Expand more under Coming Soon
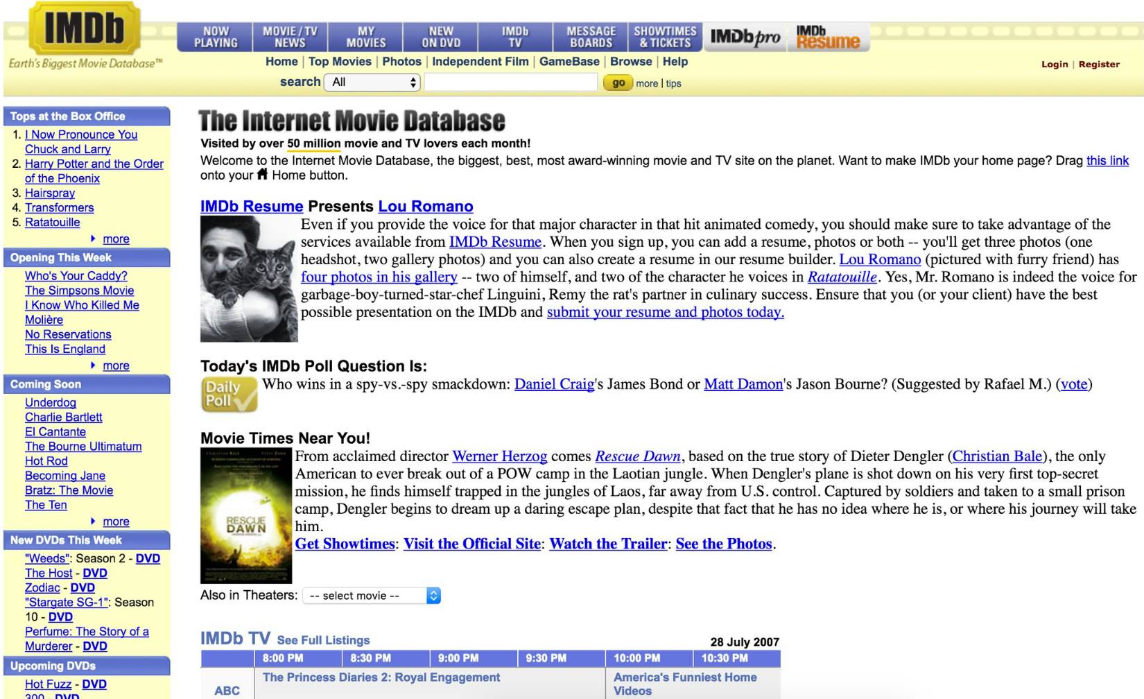The width and height of the screenshot is (1144, 699). tap(116, 522)
